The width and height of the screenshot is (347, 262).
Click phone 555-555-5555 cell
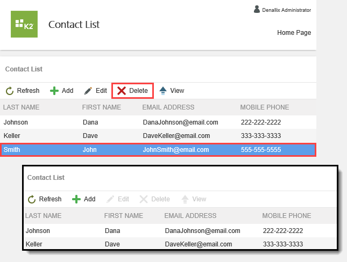261,150
